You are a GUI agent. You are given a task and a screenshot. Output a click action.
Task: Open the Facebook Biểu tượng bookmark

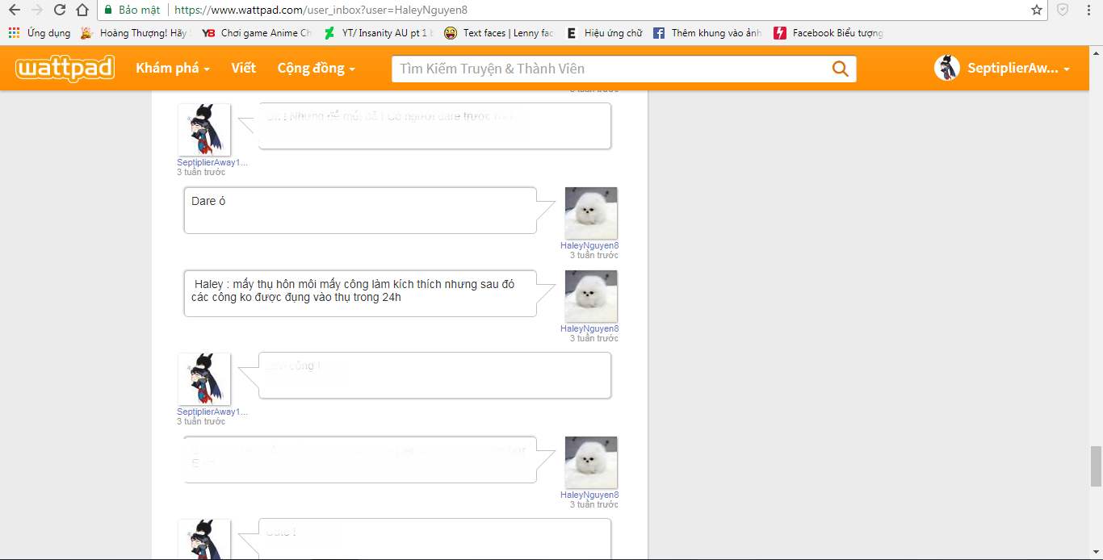coord(828,33)
